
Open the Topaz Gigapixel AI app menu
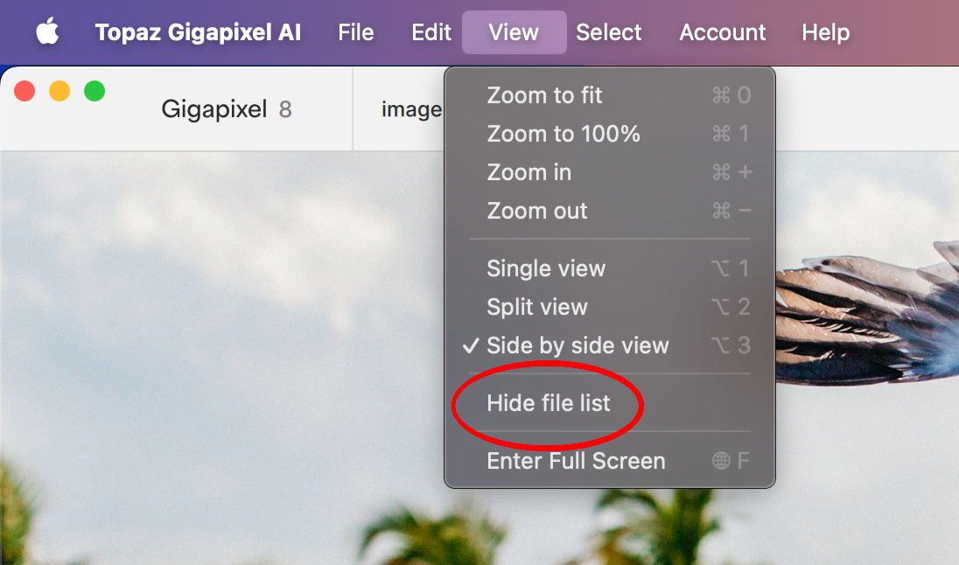point(198,33)
